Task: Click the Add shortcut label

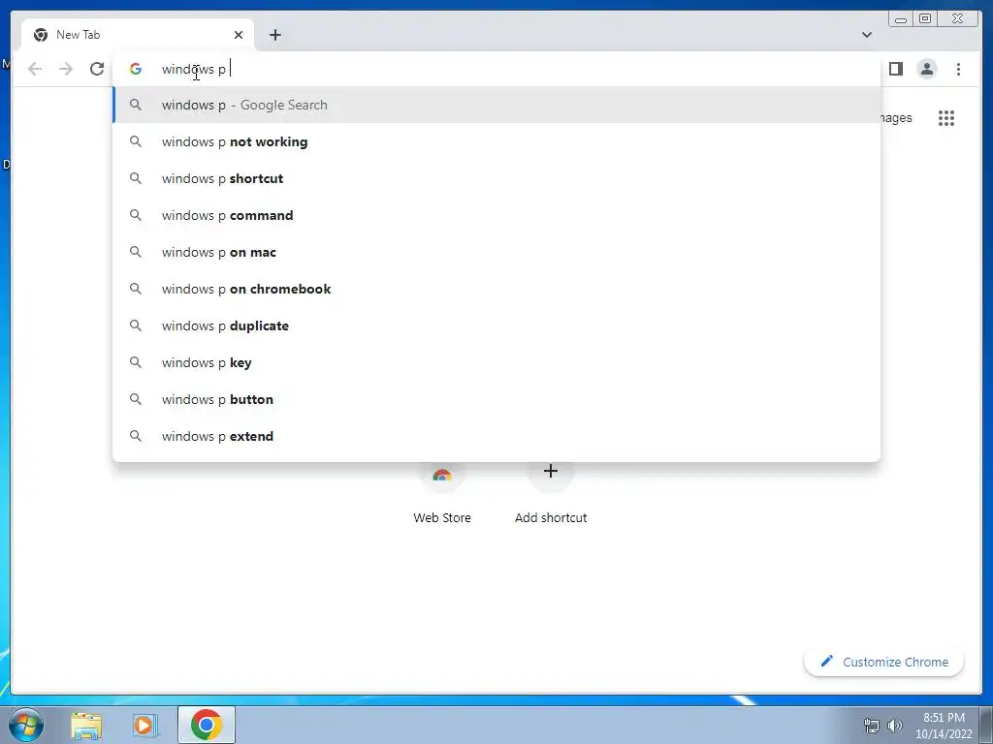Action: pyautogui.click(x=551, y=517)
